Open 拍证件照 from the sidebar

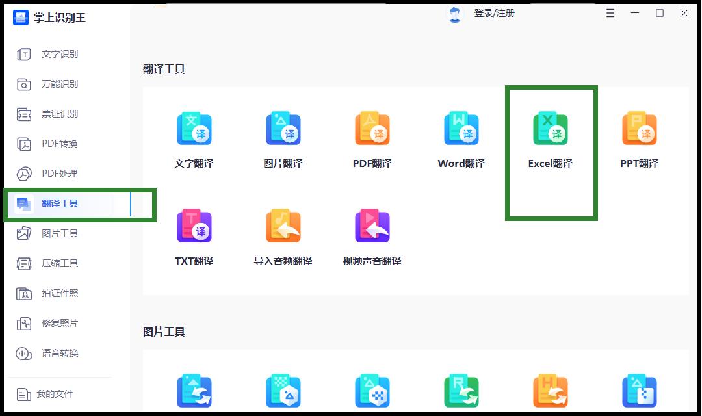[57, 293]
